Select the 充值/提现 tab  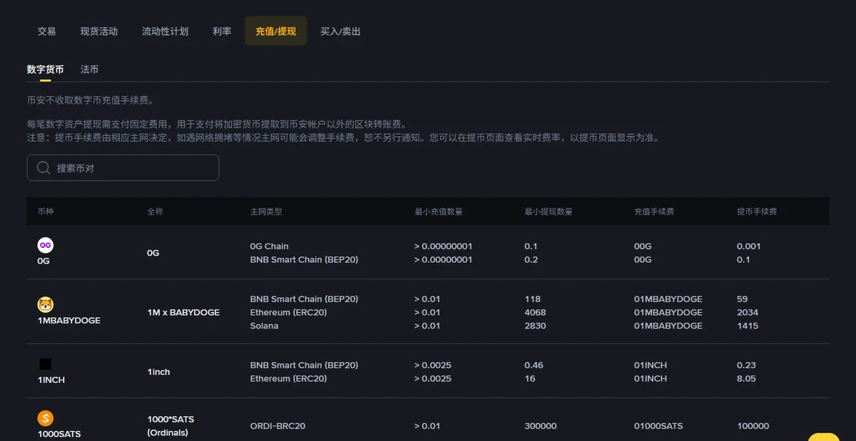tap(276, 31)
